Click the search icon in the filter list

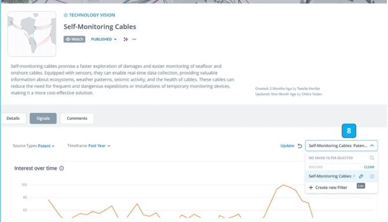pyautogui.click(x=372, y=158)
